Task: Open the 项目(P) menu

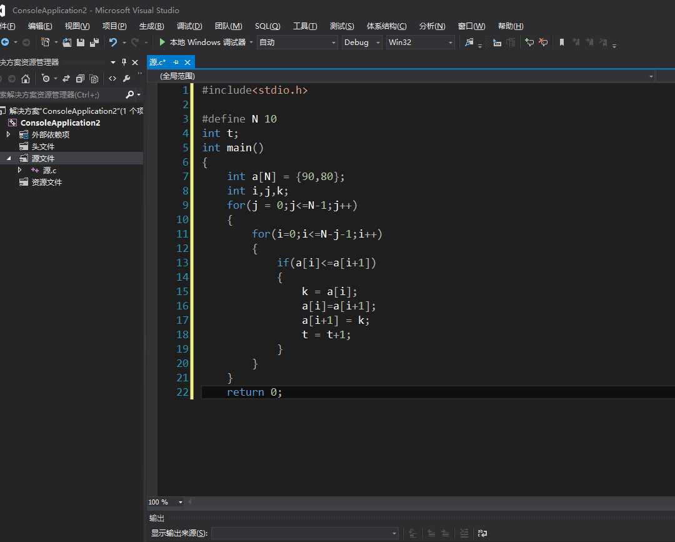Action: click(114, 26)
